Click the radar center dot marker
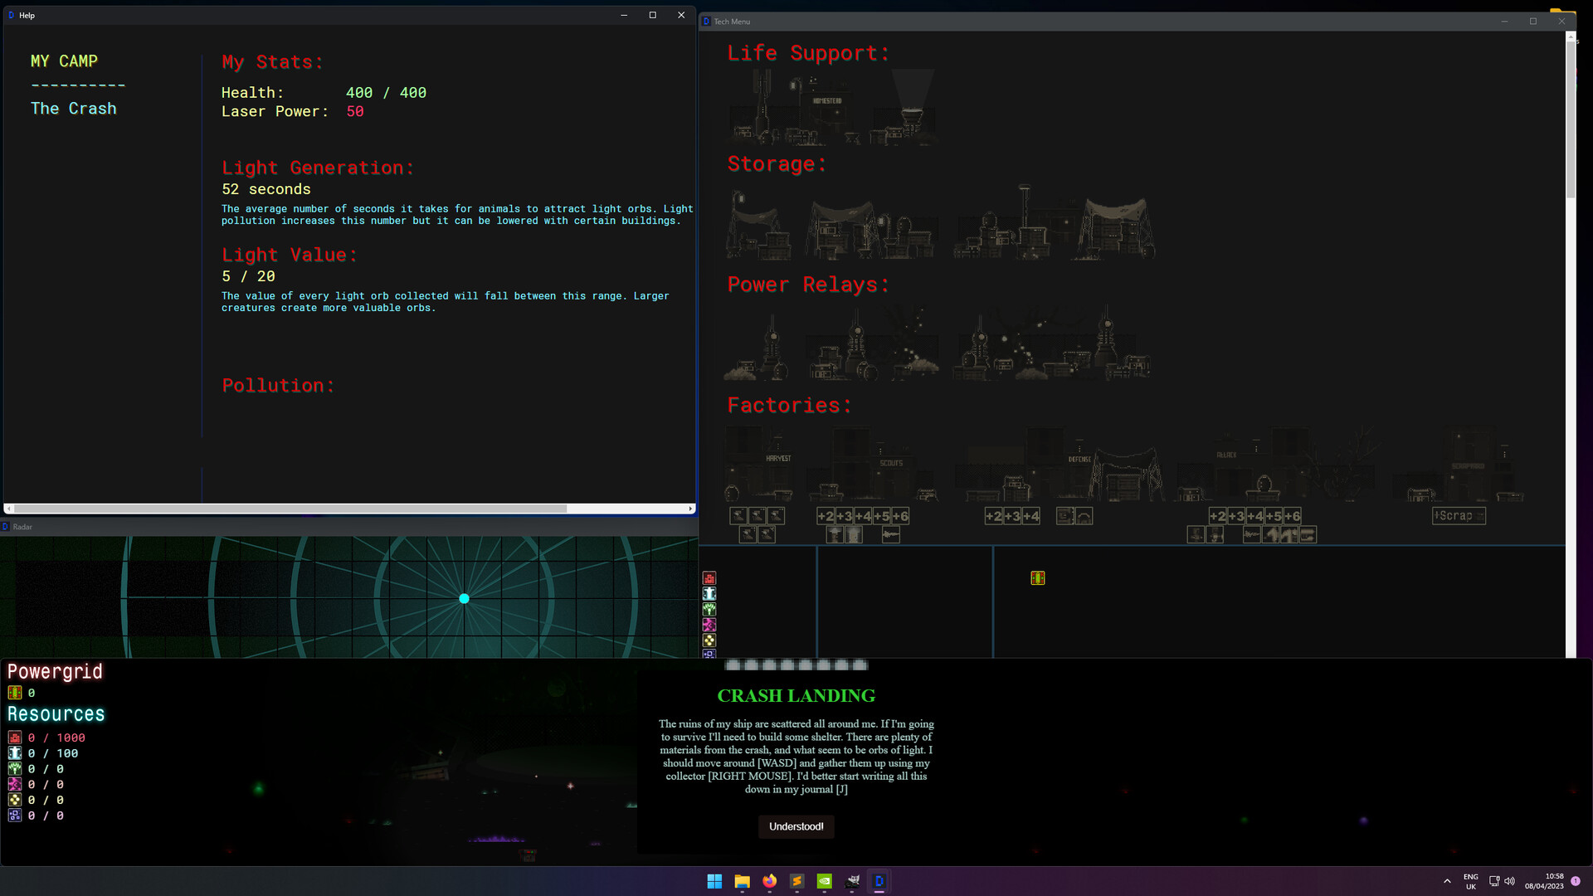 pos(464,600)
